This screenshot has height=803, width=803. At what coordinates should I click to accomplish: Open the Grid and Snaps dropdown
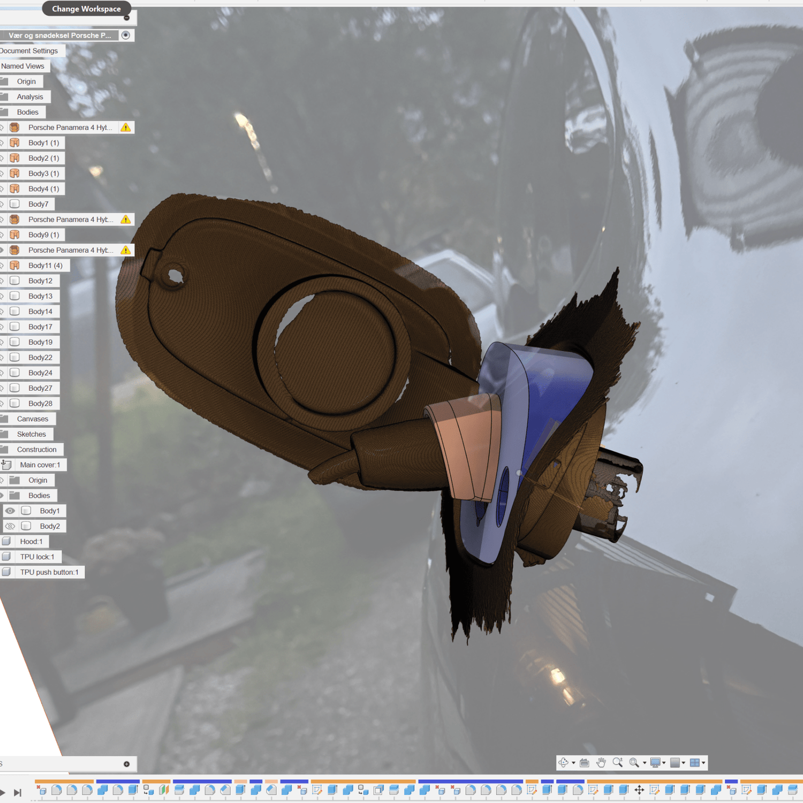pyautogui.click(x=677, y=763)
